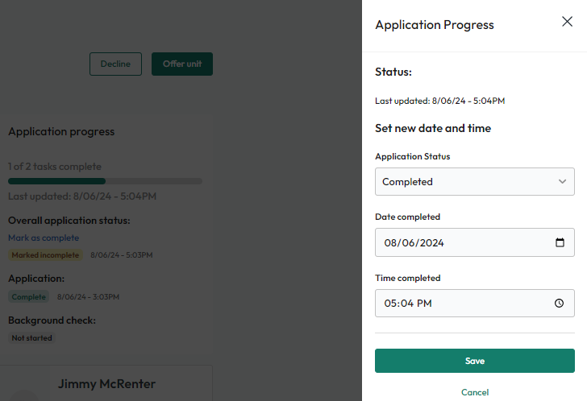Click the green Complete application badge

29,297
